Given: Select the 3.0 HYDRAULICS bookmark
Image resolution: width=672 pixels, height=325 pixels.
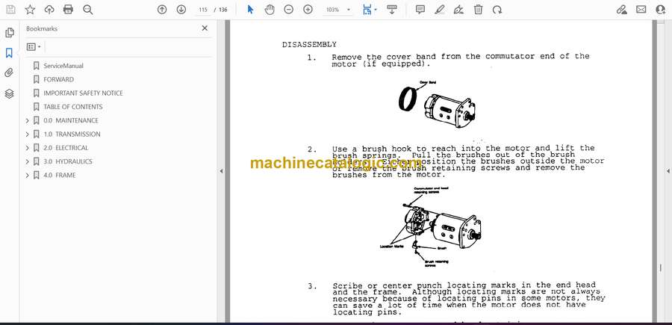Looking at the screenshot, I should 68,161.
